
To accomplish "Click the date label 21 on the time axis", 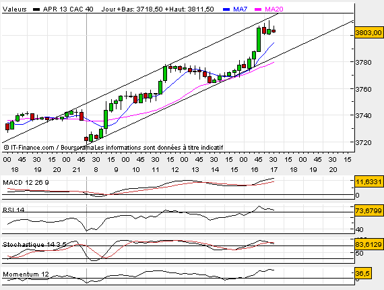I will tap(76, 170).
